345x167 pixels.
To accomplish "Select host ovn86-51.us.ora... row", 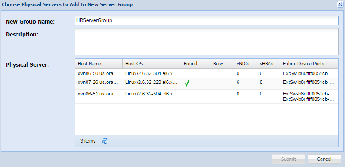I will [206, 96].
